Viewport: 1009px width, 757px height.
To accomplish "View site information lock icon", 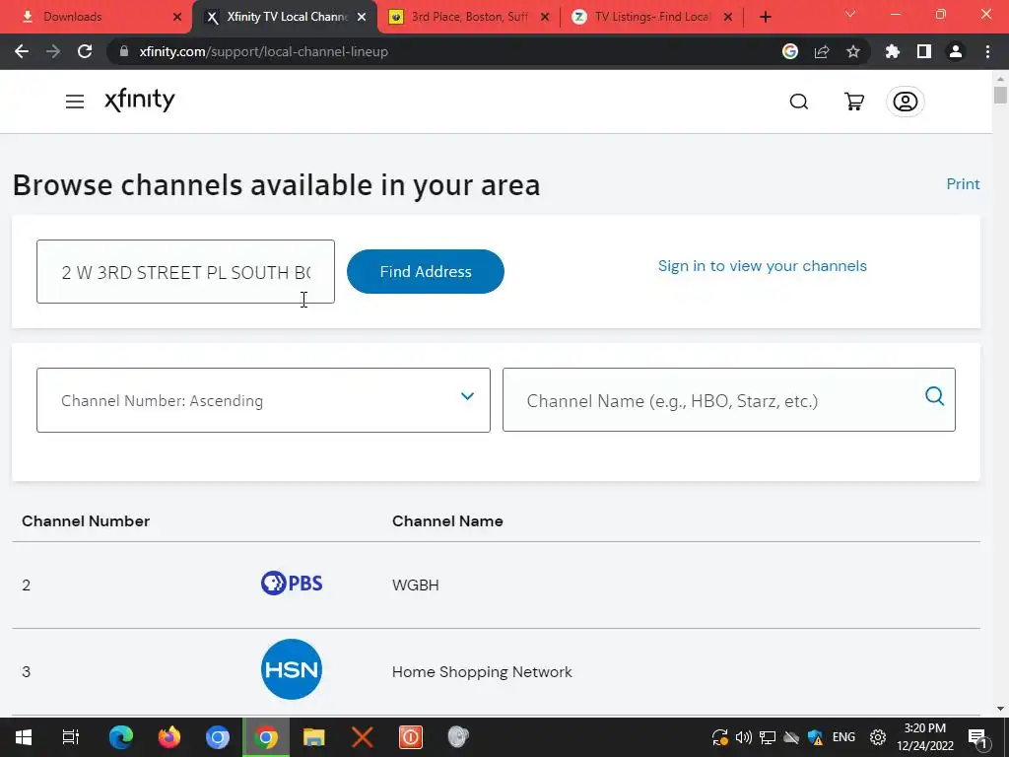I will pyautogui.click(x=124, y=51).
